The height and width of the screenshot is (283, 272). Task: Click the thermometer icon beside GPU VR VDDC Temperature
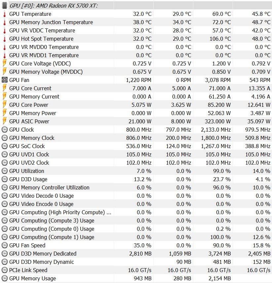click(5, 31)
